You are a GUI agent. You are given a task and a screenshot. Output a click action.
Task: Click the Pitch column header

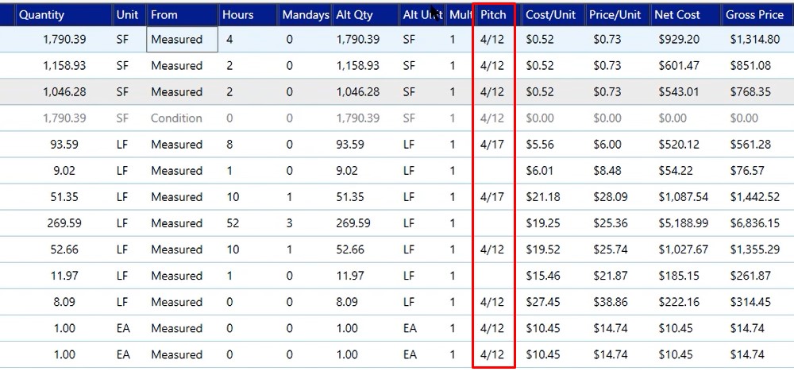click(x=493, y=14)
